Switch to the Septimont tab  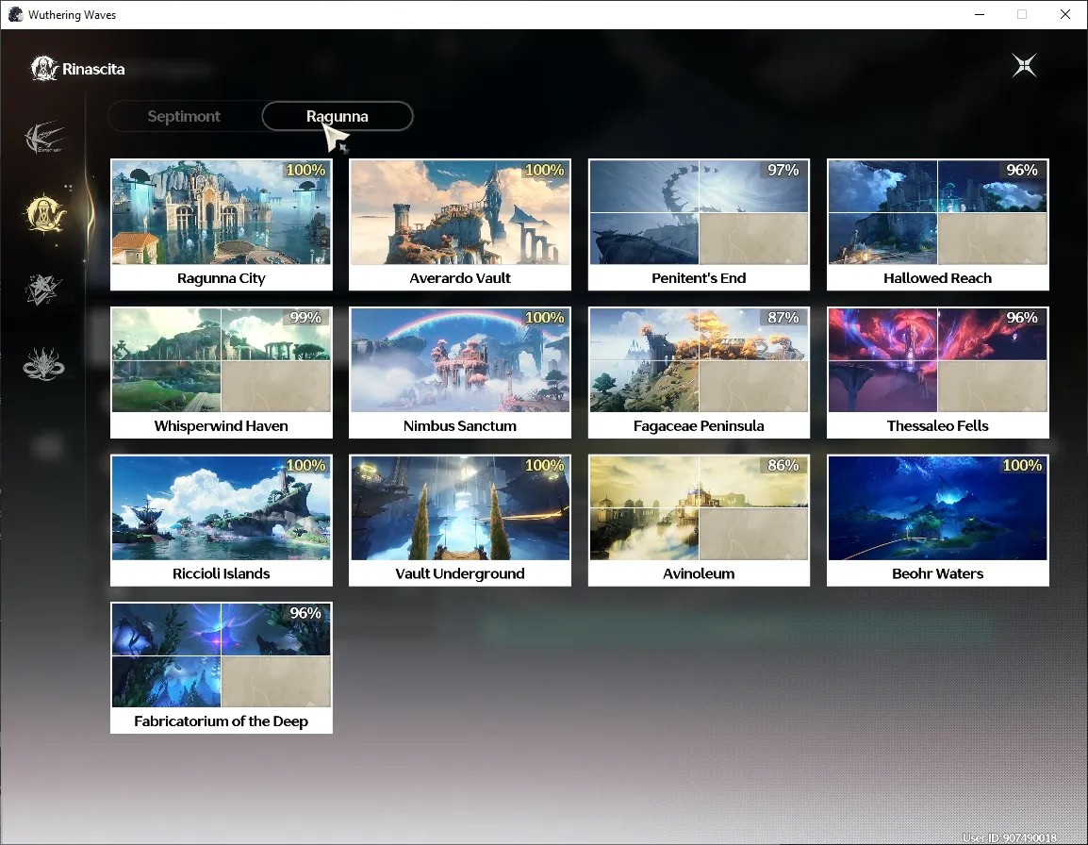click(184, 116)
